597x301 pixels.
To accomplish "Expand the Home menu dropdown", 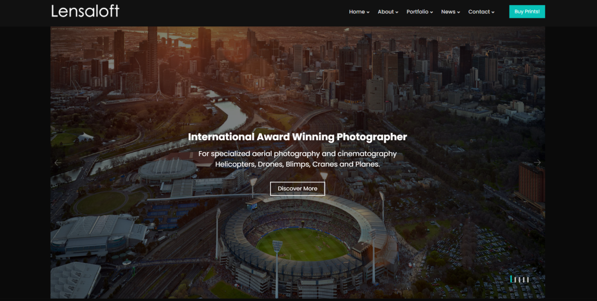I will [359, 12].
